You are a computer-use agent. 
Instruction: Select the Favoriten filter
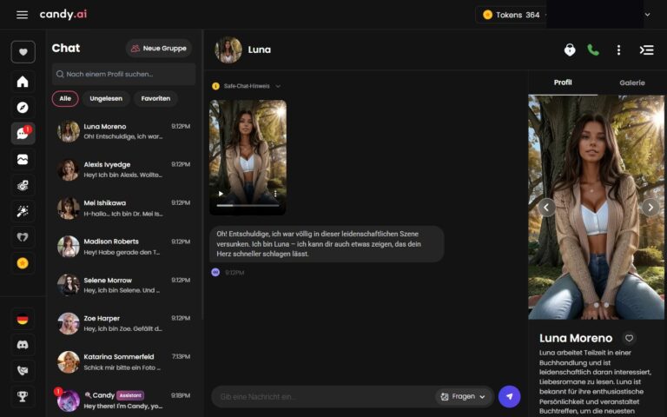coord(155,99)
